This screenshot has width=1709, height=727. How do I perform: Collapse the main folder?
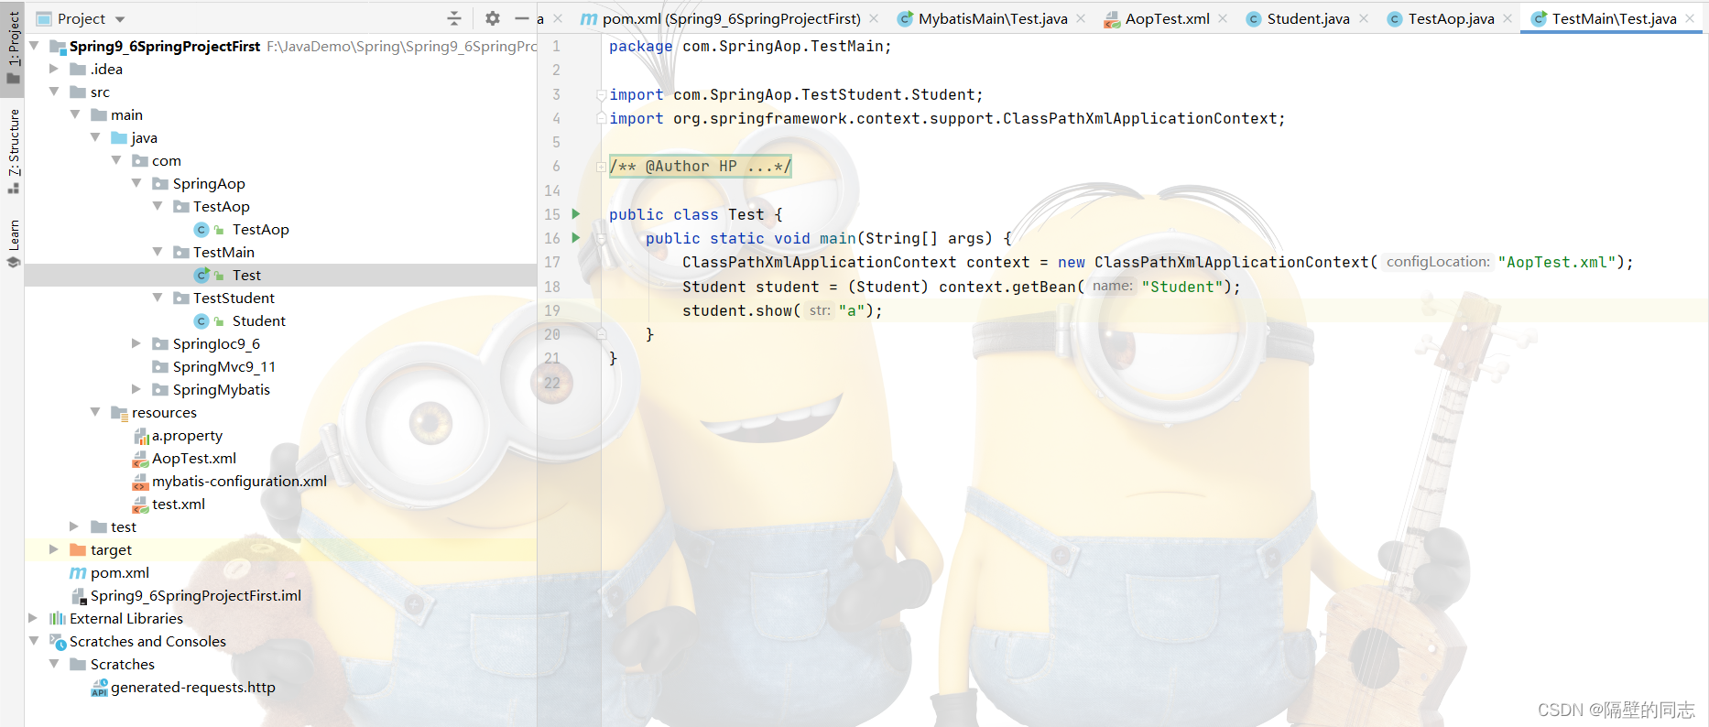(x=75, y=114)
